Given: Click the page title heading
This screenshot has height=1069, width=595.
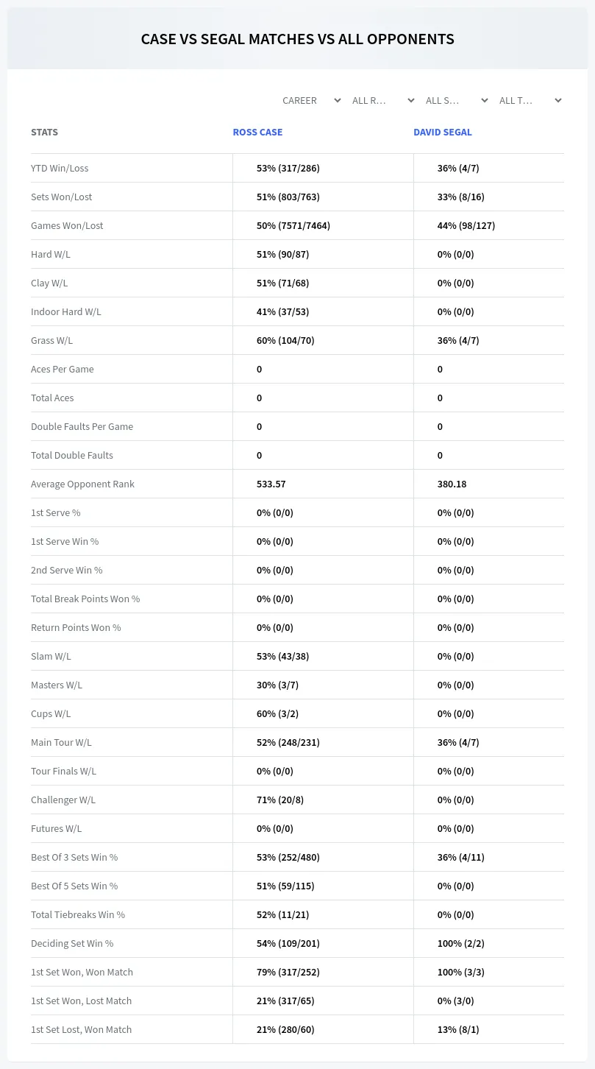Looking at the screenshot, I should pos(297,39).
